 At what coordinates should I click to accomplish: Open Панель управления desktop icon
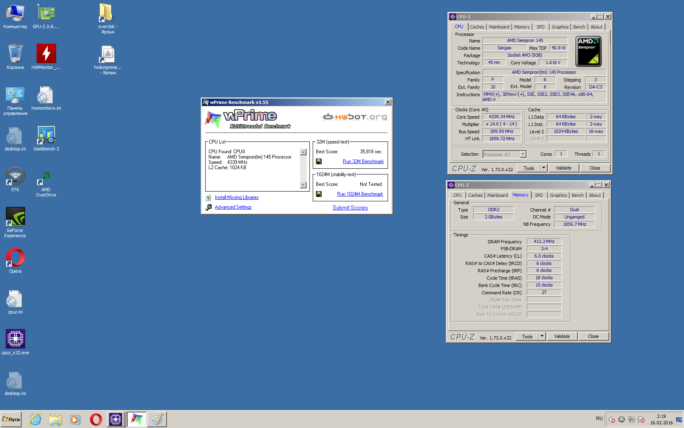tap(15, 101)
